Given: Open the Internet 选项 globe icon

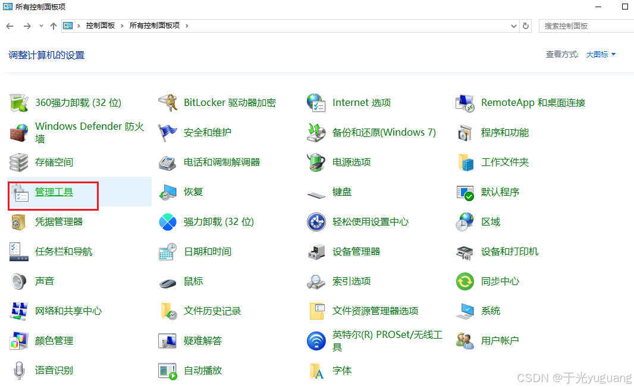Looking at the screenshot, I should (x=316, y=103).
